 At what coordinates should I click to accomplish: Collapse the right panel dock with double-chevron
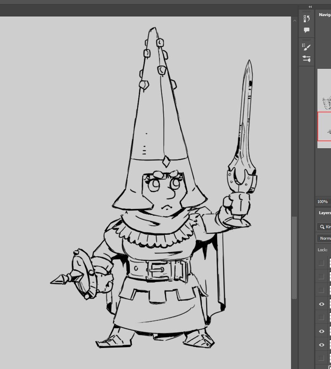point(310,7)
